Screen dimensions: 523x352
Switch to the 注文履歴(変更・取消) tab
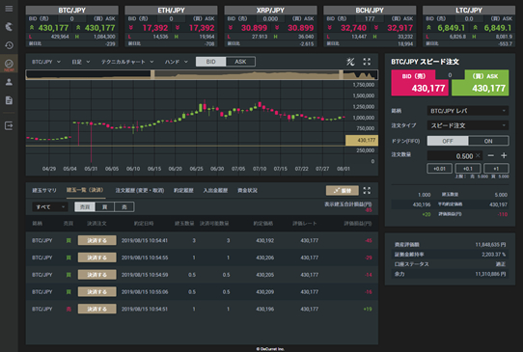coord(140,190)
